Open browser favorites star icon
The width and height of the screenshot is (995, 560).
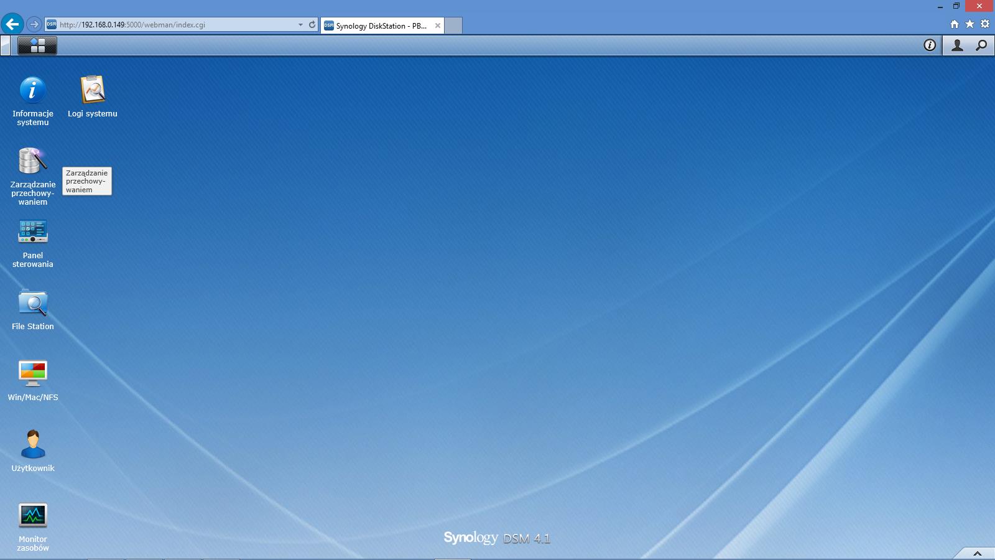point(970,24)
